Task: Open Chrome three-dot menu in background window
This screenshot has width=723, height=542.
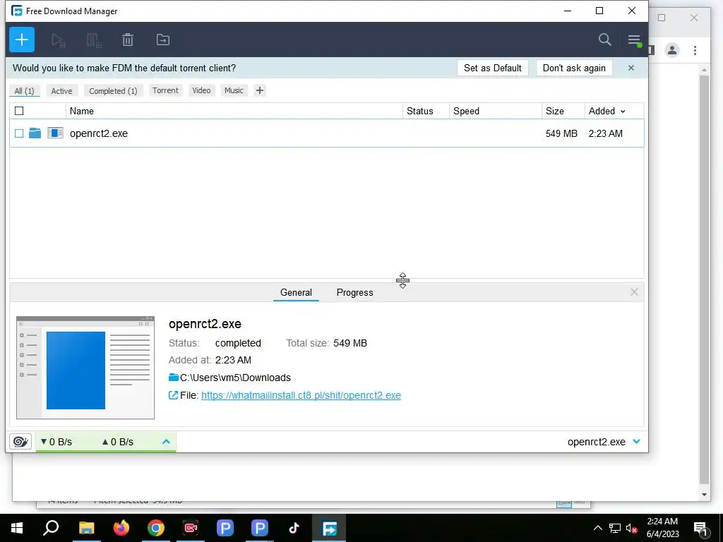Action: coord(695,50)
